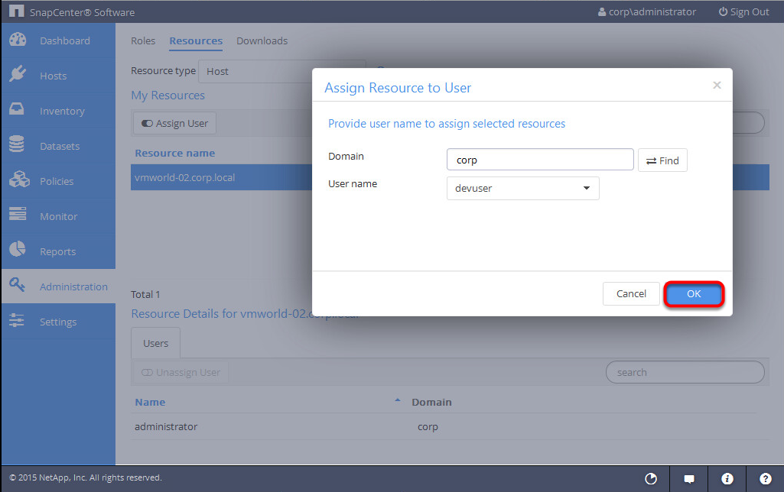The image size is (784, 492).
Task: Switch to the Downloads tab
Action: tap(262, 41)
